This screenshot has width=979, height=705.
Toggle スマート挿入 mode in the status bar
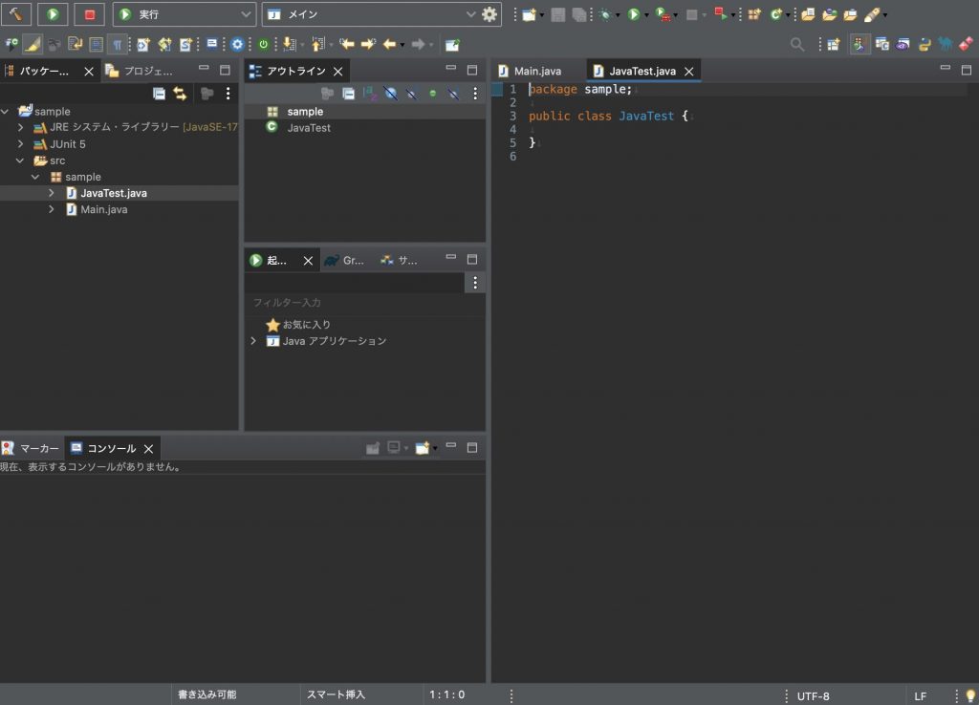pos(347,694)
